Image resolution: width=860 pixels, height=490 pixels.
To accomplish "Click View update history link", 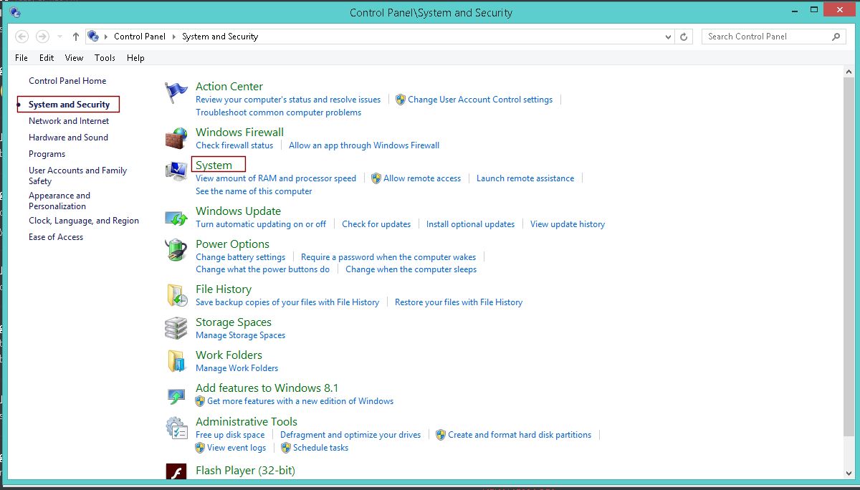I will (x=568, y=224).
